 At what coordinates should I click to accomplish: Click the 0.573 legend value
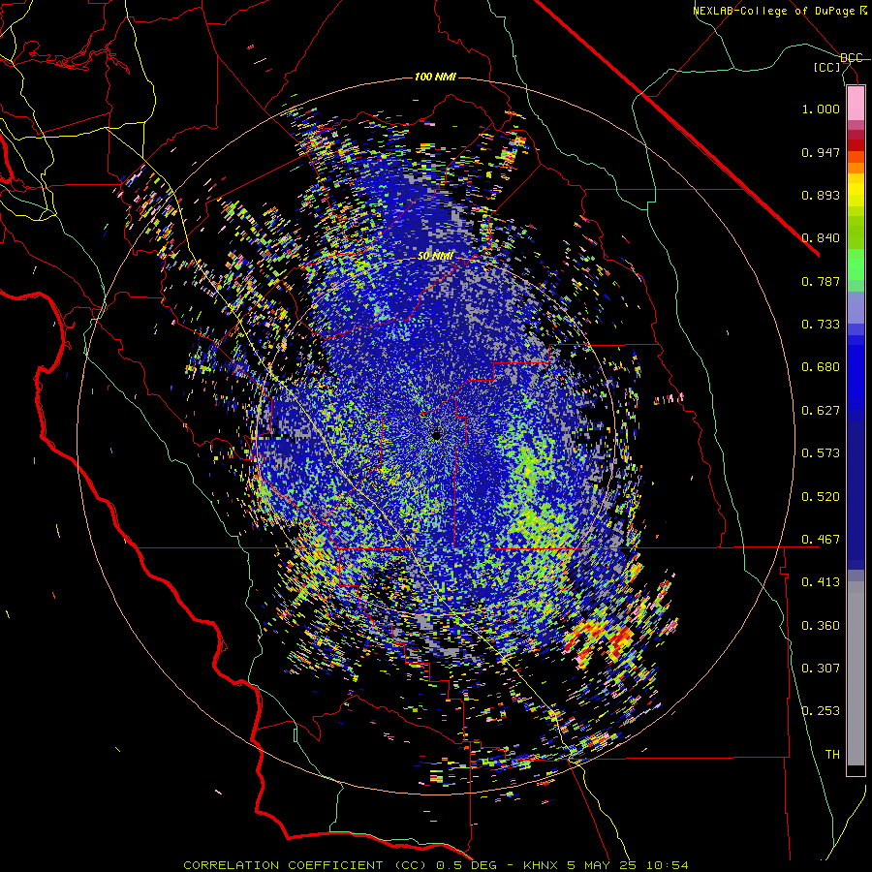coord(821,453)
